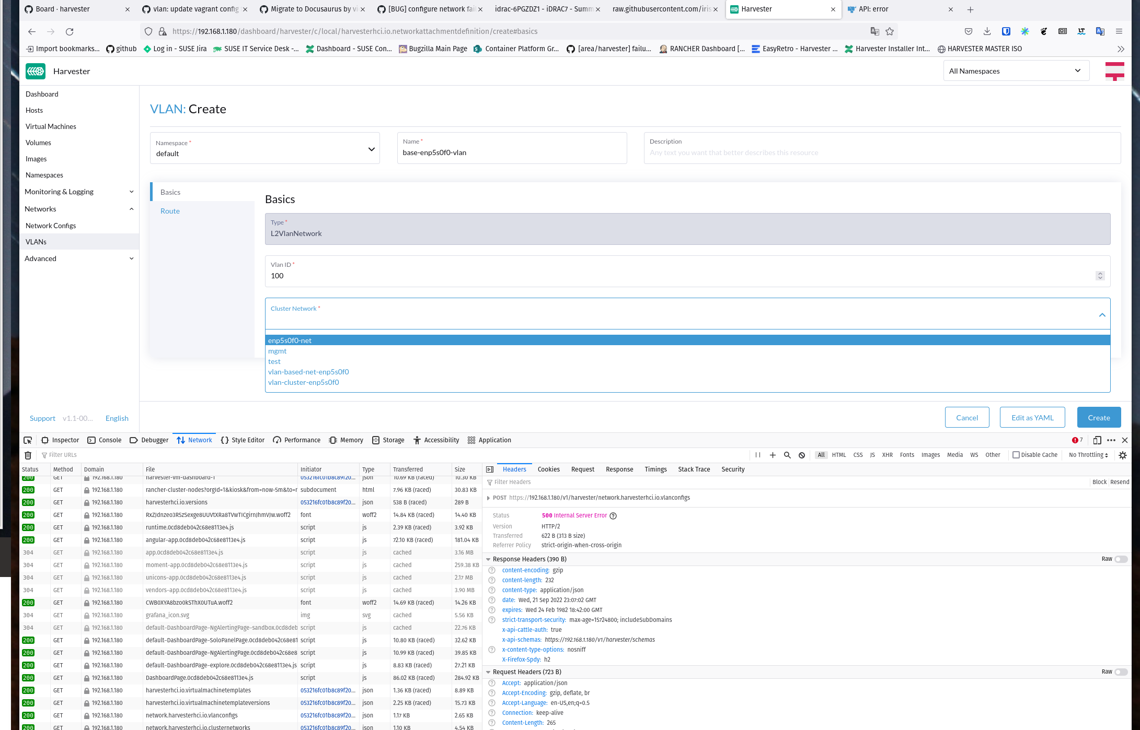Toggle Raw view for Request Headers
Screen dimensions: 1140x730
point(1120,672)
